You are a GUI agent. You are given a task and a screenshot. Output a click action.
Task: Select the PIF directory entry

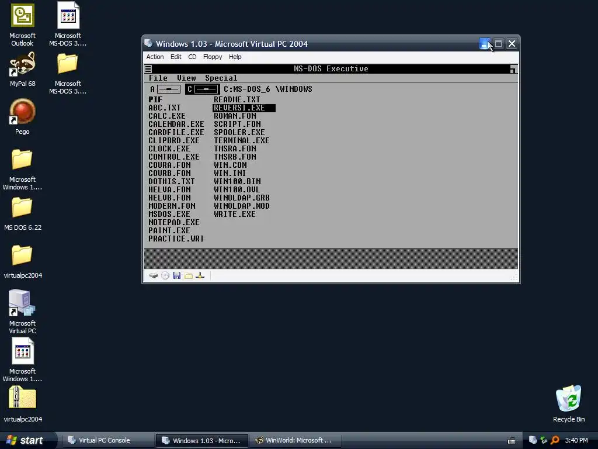coord(155,99)
